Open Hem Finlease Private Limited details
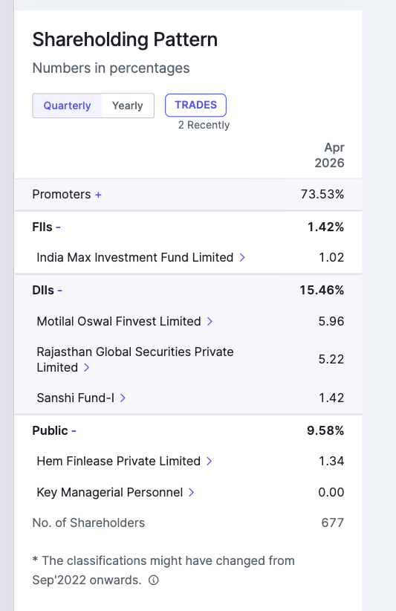The height and width of the screenshot is (611, 396). coord(118,461)
